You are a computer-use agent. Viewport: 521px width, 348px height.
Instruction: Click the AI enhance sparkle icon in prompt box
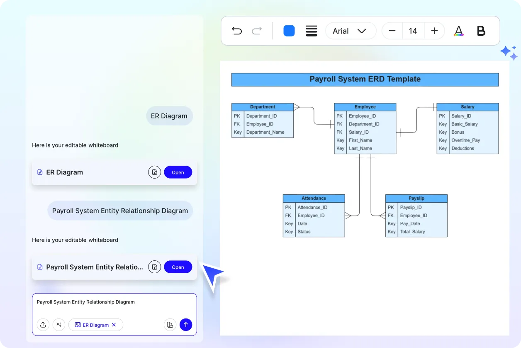click(59, 325)
